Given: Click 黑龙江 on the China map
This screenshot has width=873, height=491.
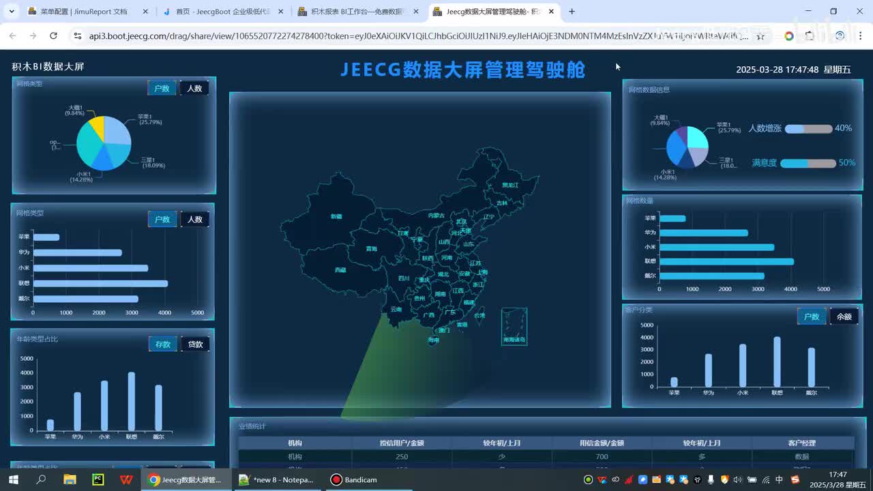Looking at the screenshot, I should (510, 185).
